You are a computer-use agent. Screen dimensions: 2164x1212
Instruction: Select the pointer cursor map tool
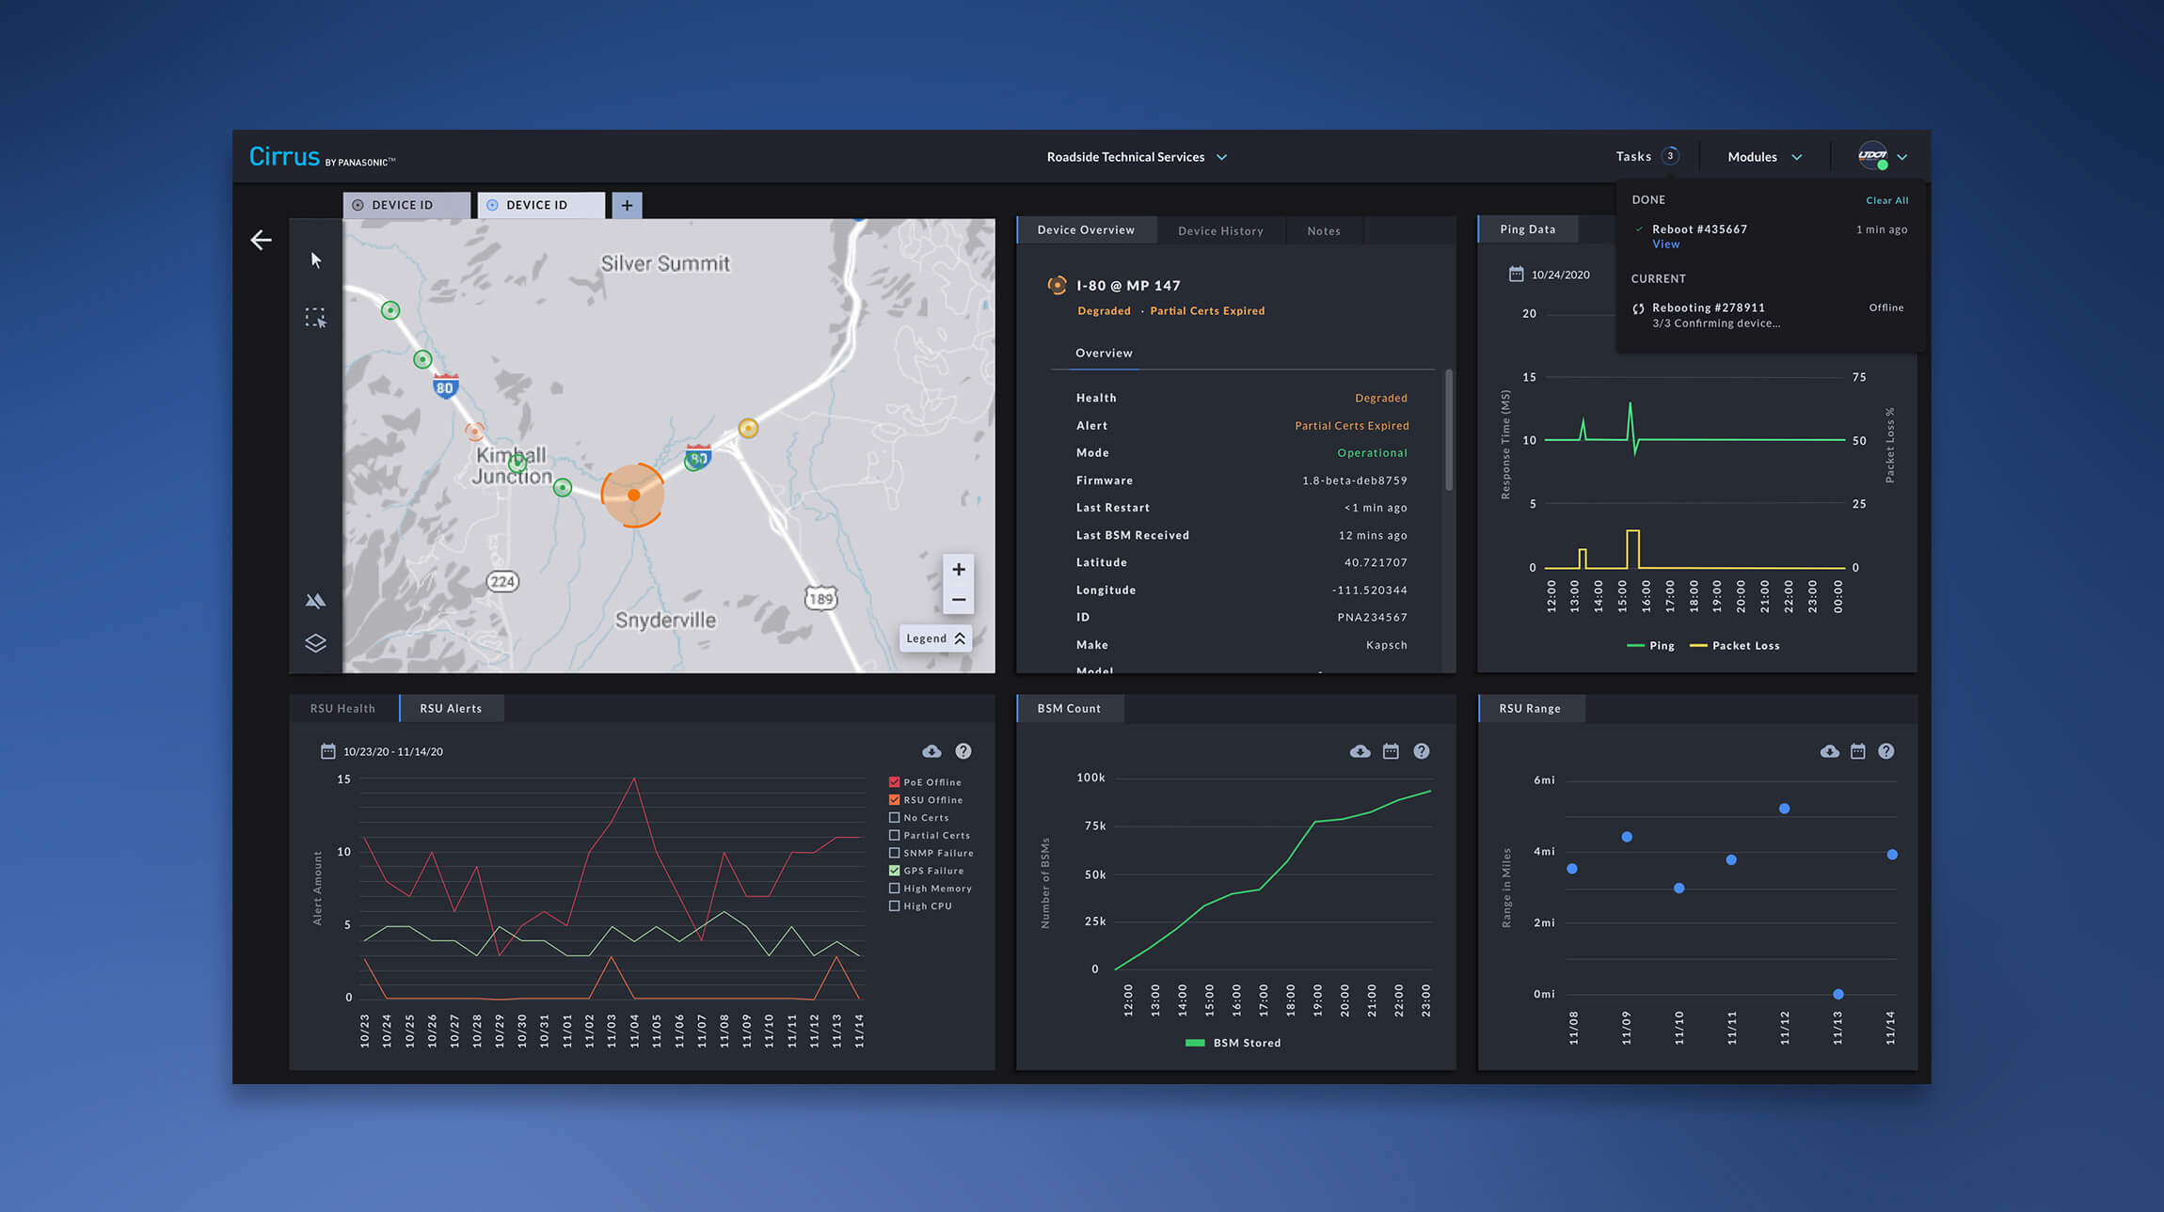point(316,260)
